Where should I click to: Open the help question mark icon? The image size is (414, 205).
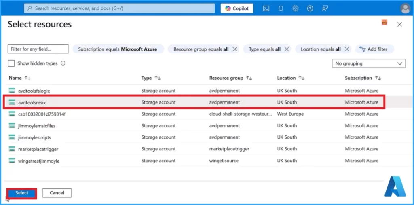(x=310, y=8)
